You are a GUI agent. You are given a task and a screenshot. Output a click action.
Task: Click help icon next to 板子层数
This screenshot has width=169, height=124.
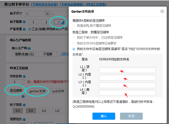coord(25,22)
